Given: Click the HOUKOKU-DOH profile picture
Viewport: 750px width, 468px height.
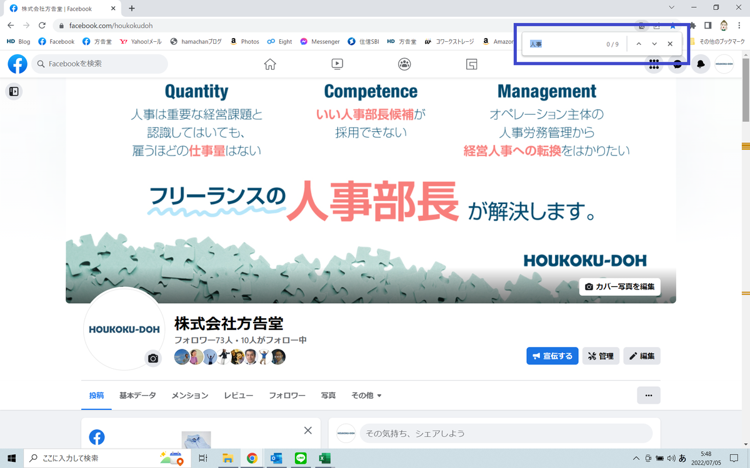Looking at the screenshot, I should tap(124, 329).
